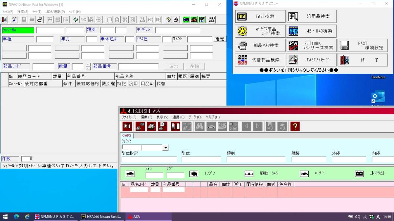394x221 pixels.
Task: Click the 部品マスタ検索 button in NFMENU
Action: pos(260,46)
